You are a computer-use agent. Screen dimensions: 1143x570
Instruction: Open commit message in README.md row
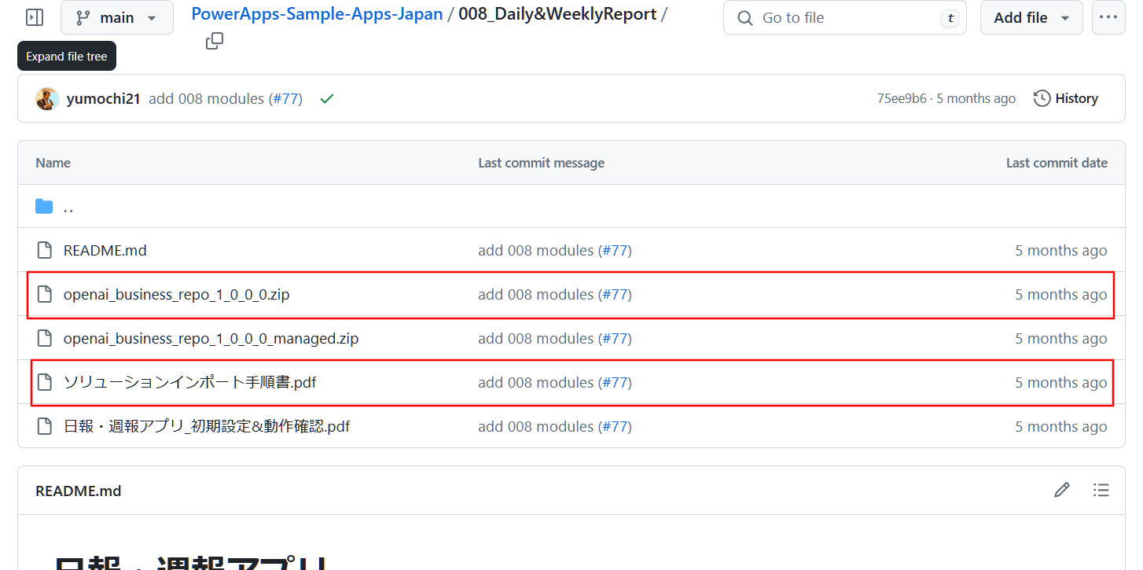tap(536, 251)
